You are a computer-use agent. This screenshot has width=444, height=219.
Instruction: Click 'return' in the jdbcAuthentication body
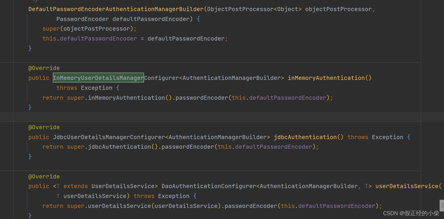click(x=53, y=147)
